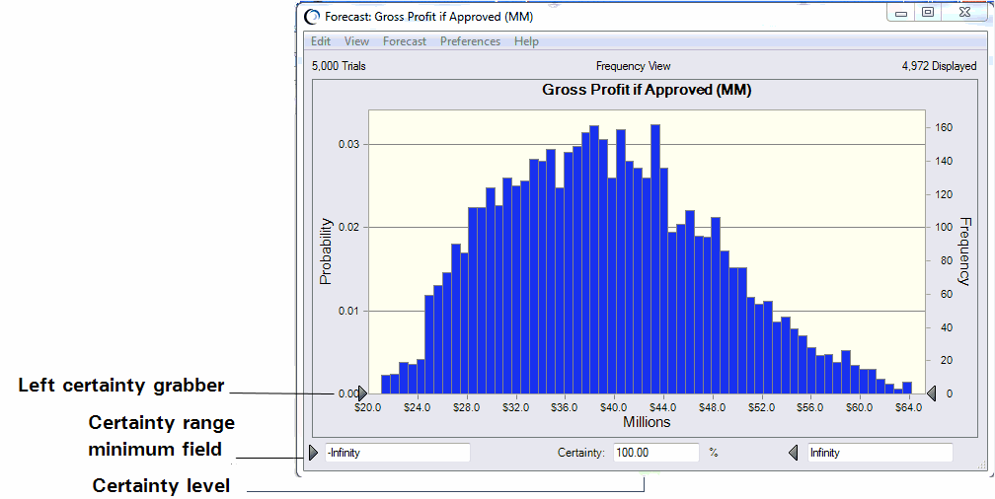Screen dimensions: 995x499
Task: Close the Forecast window
Action: pos(965,12)
